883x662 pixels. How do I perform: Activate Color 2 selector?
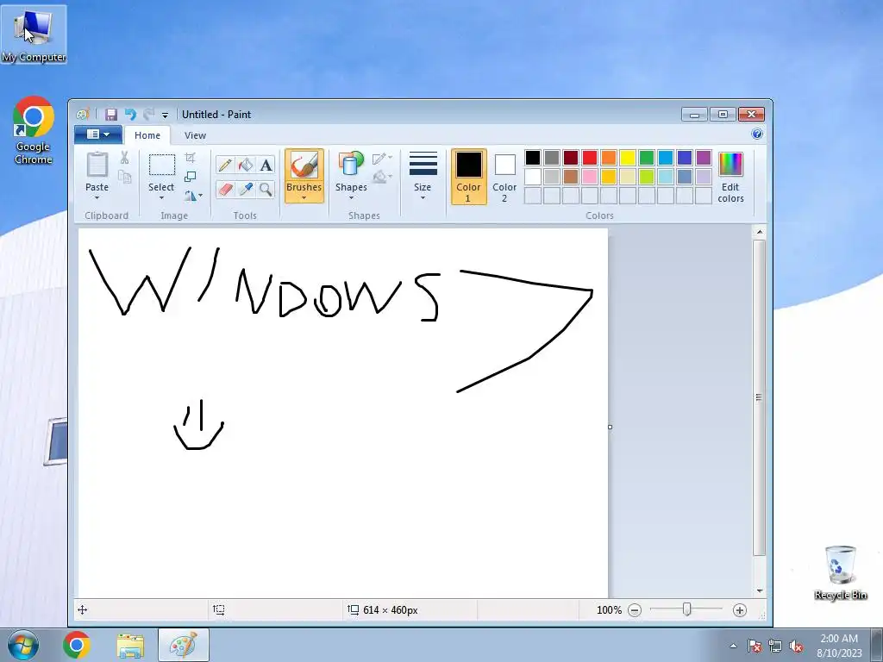tap(504, 177)
